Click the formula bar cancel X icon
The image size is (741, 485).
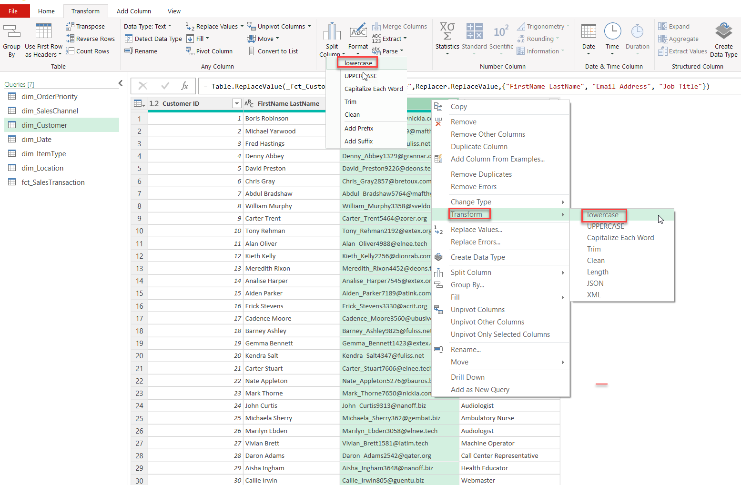click(142, 86)
